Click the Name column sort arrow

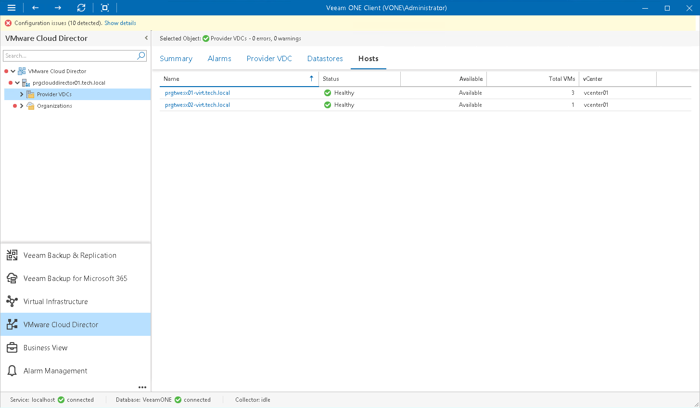pos(312,78)
